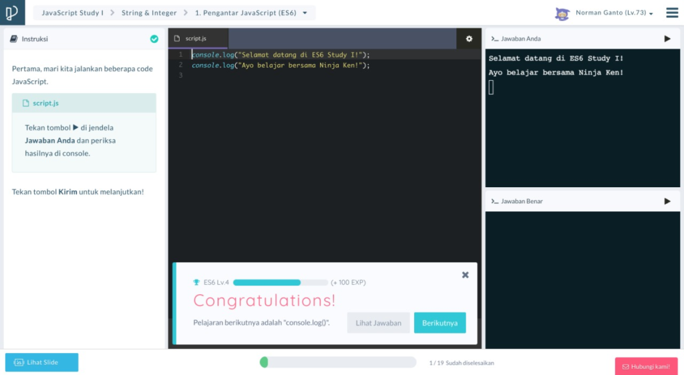Viewport: 684px width, 375px height.
Task: Click the lesson progress bar
Action: click(337, 362)
